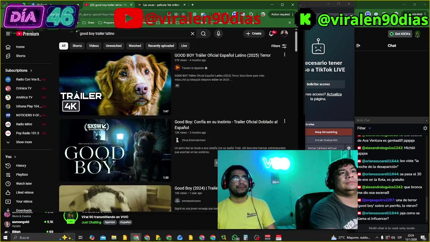Select the All filter chip
The height and width of the screenshot is (242, 430).
click(63, 46)
